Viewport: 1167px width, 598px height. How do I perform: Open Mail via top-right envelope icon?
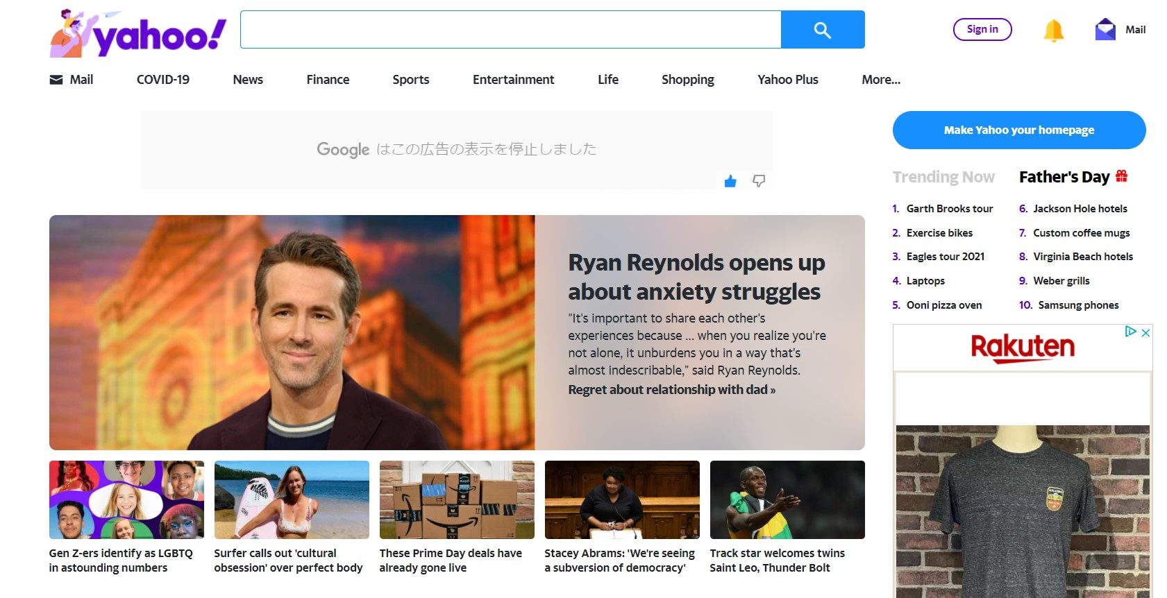pyautogui.click(x=1105, y=30)
